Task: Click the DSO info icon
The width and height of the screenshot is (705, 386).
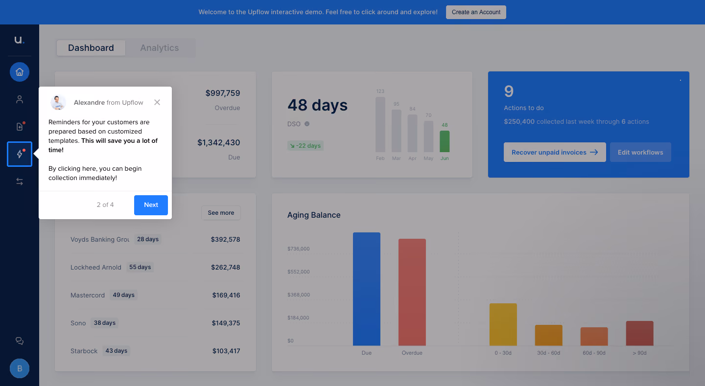Action: [307, 124]
